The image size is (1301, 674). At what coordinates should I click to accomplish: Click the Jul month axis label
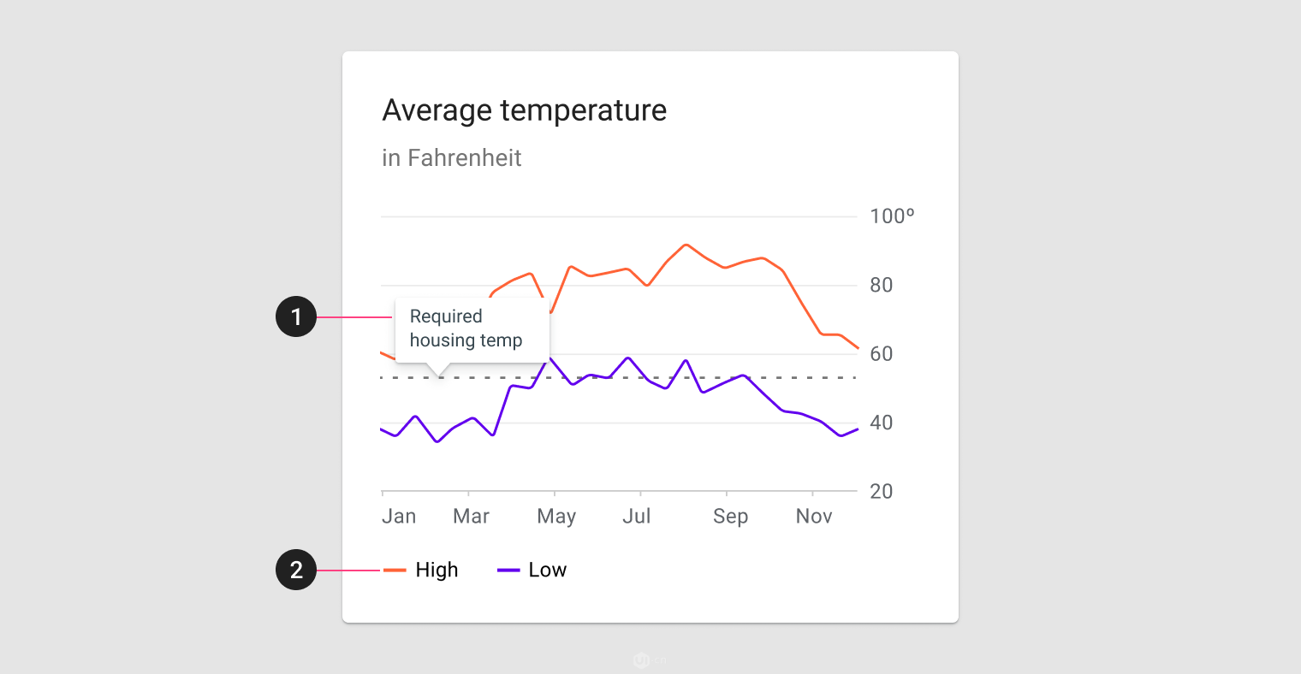pos(637,517)
